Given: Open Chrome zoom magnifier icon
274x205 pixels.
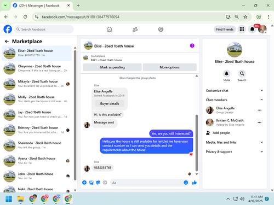Looking at the screenshot, I should point(237,17).
